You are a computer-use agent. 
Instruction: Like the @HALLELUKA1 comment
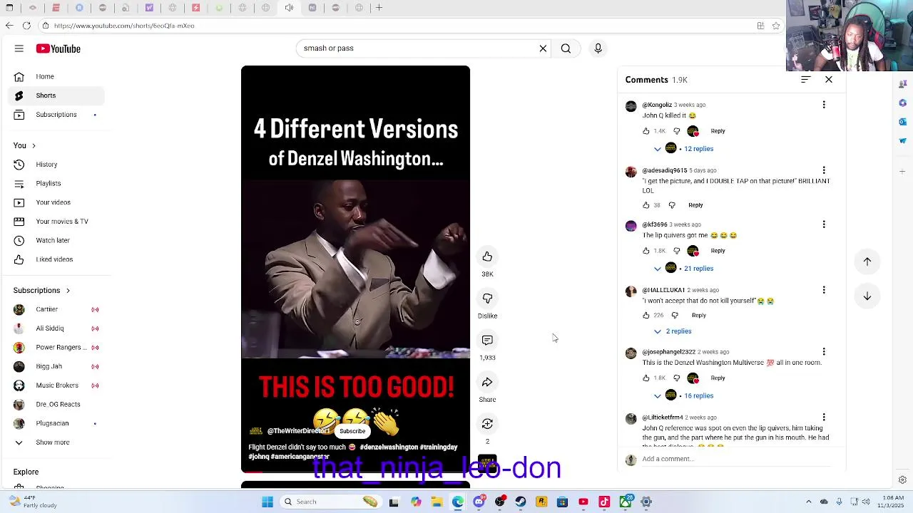coord(646,315)
